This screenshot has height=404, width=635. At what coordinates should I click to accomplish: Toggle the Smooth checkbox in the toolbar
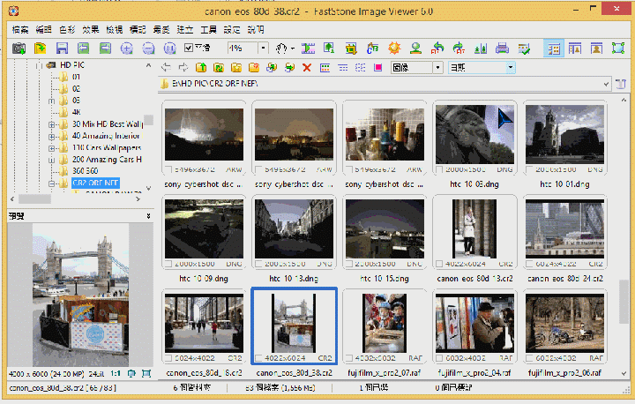click(x=189, y=48)
